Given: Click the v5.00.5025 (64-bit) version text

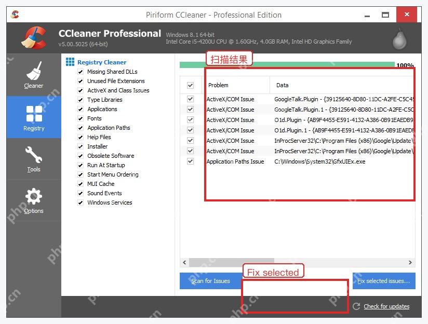Looking at the screenshot, I should 83,44.
